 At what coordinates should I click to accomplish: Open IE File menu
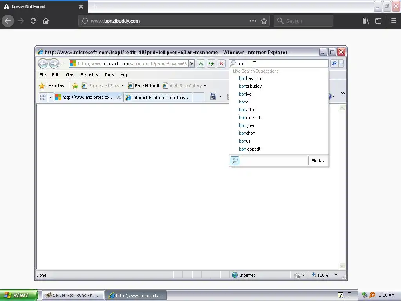click(x=43, y=75)
